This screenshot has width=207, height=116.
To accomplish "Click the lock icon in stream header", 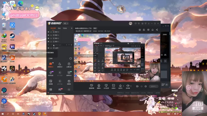I will click(x=144, y=30).
